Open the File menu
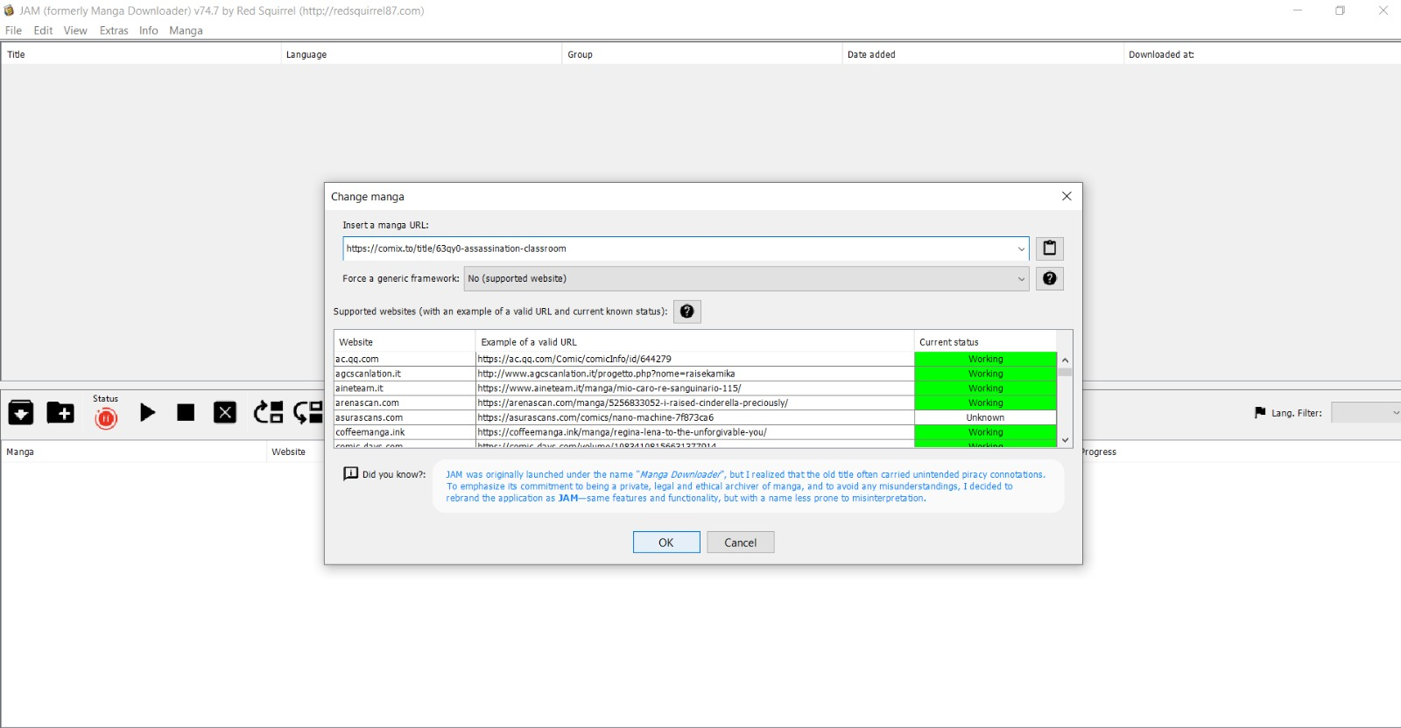The image size is (1401, 728). pos(13,31)
